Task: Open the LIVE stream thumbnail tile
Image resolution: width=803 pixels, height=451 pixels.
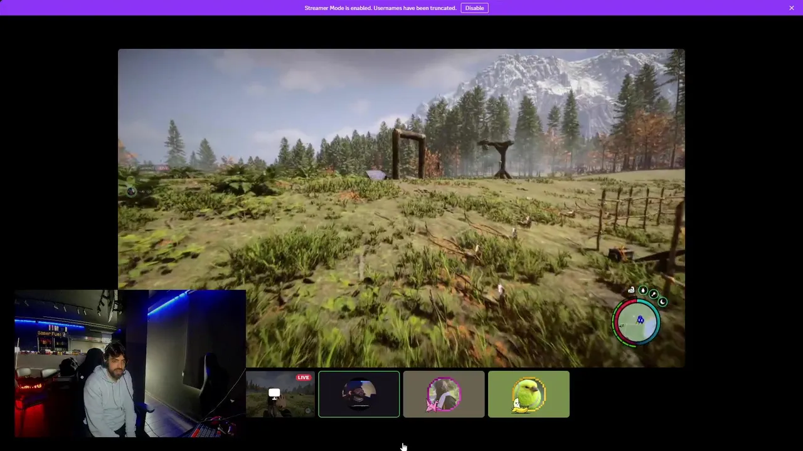Action: [280, 394]
